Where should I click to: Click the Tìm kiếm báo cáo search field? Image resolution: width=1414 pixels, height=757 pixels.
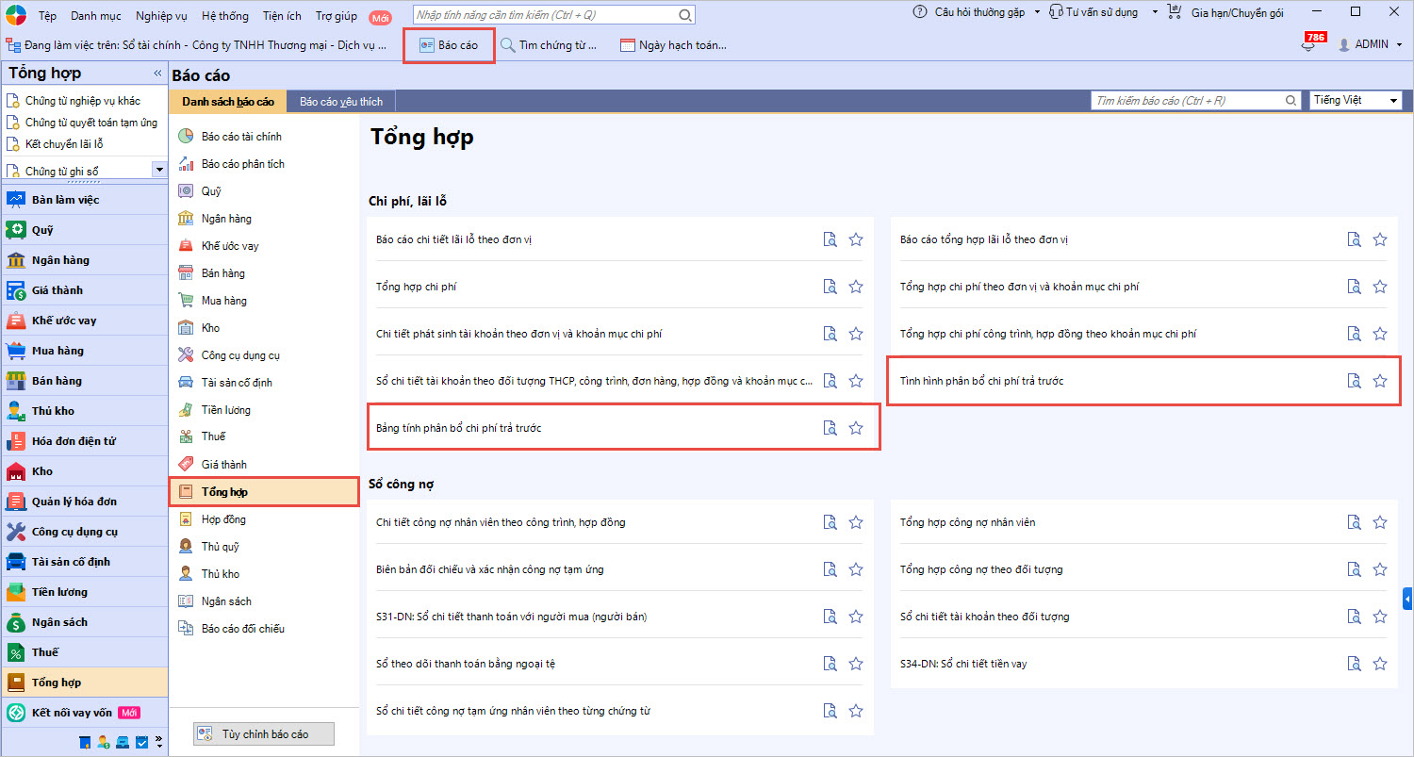(x=1188, y=101)
